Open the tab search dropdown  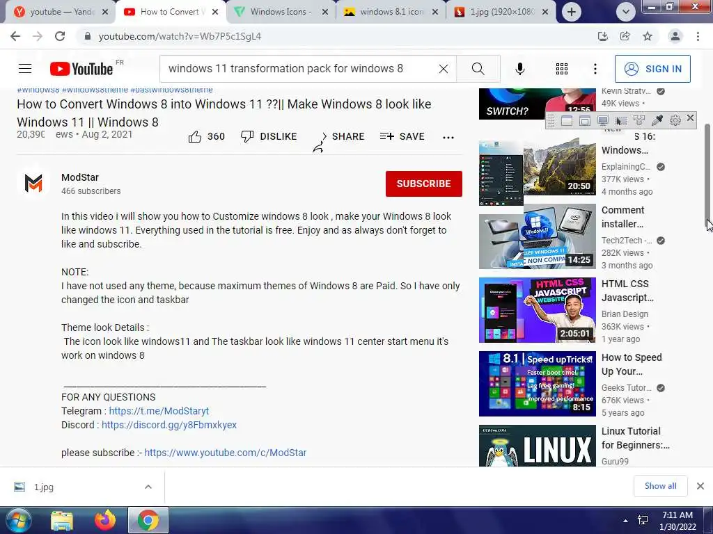[626, 12]
